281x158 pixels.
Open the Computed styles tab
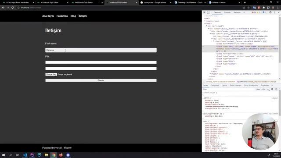tap(215, 86)
